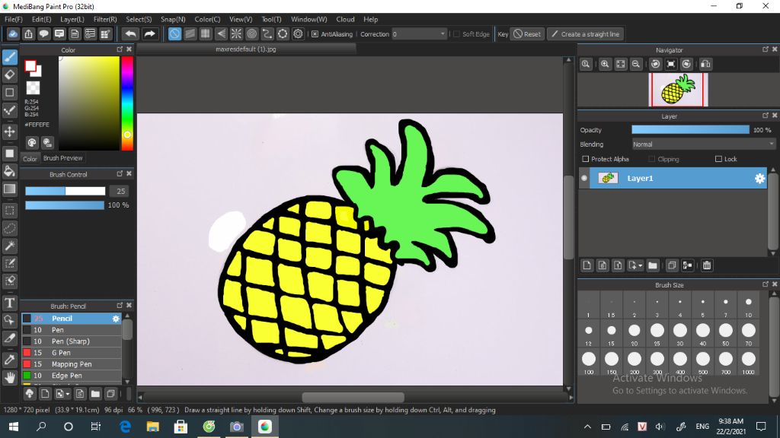The height and width of the screenshot is (438, 780).
Task: Toggle the AntiAliasing checkbox
Action: [315, 33]
